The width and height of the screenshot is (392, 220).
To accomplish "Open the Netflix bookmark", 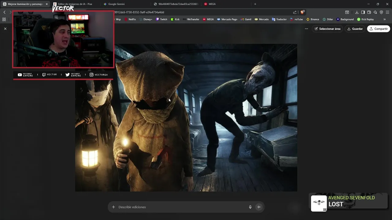I will tap(130, 19).
